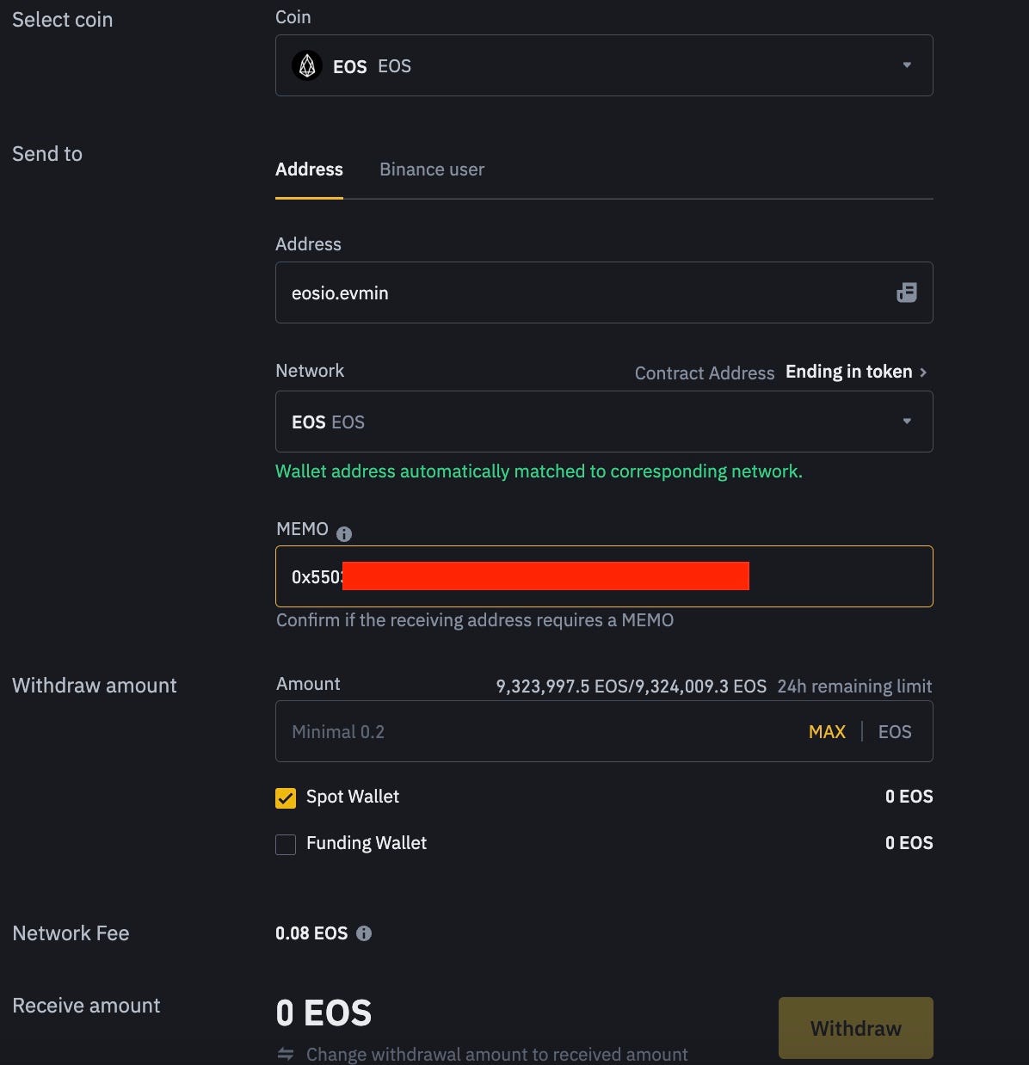1029x1065 pixels.
Task: Click the Address field showing eosio.evmin
Action: pyautogui.click(x=559, y=292)
